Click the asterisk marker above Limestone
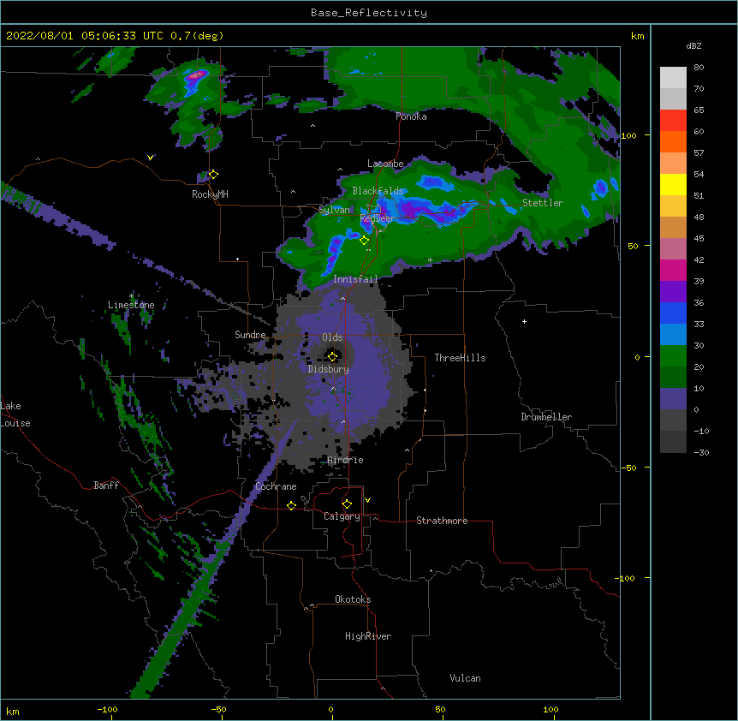738x721 pixels. (x=131, y=296)
